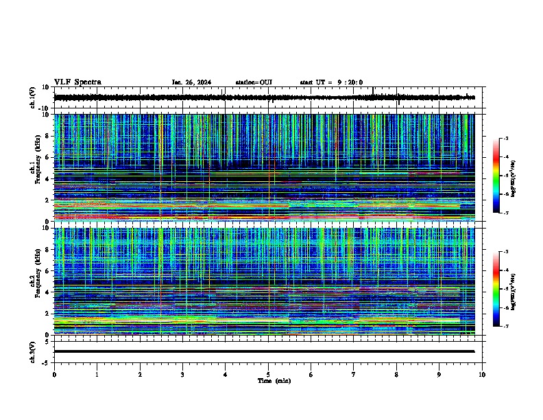Click the ch.2 spectrogram color scale bar
This screenshot has width=543, height=420.
coord(496,289)
